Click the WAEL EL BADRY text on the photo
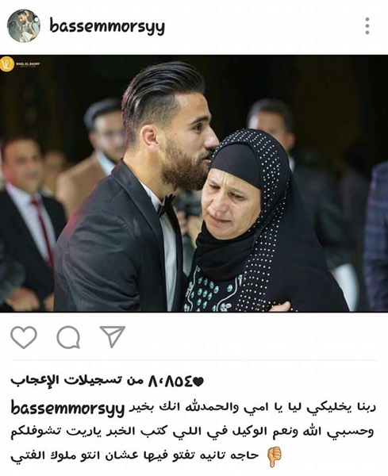Screen dimensions: 388x476 click(28, 63)
